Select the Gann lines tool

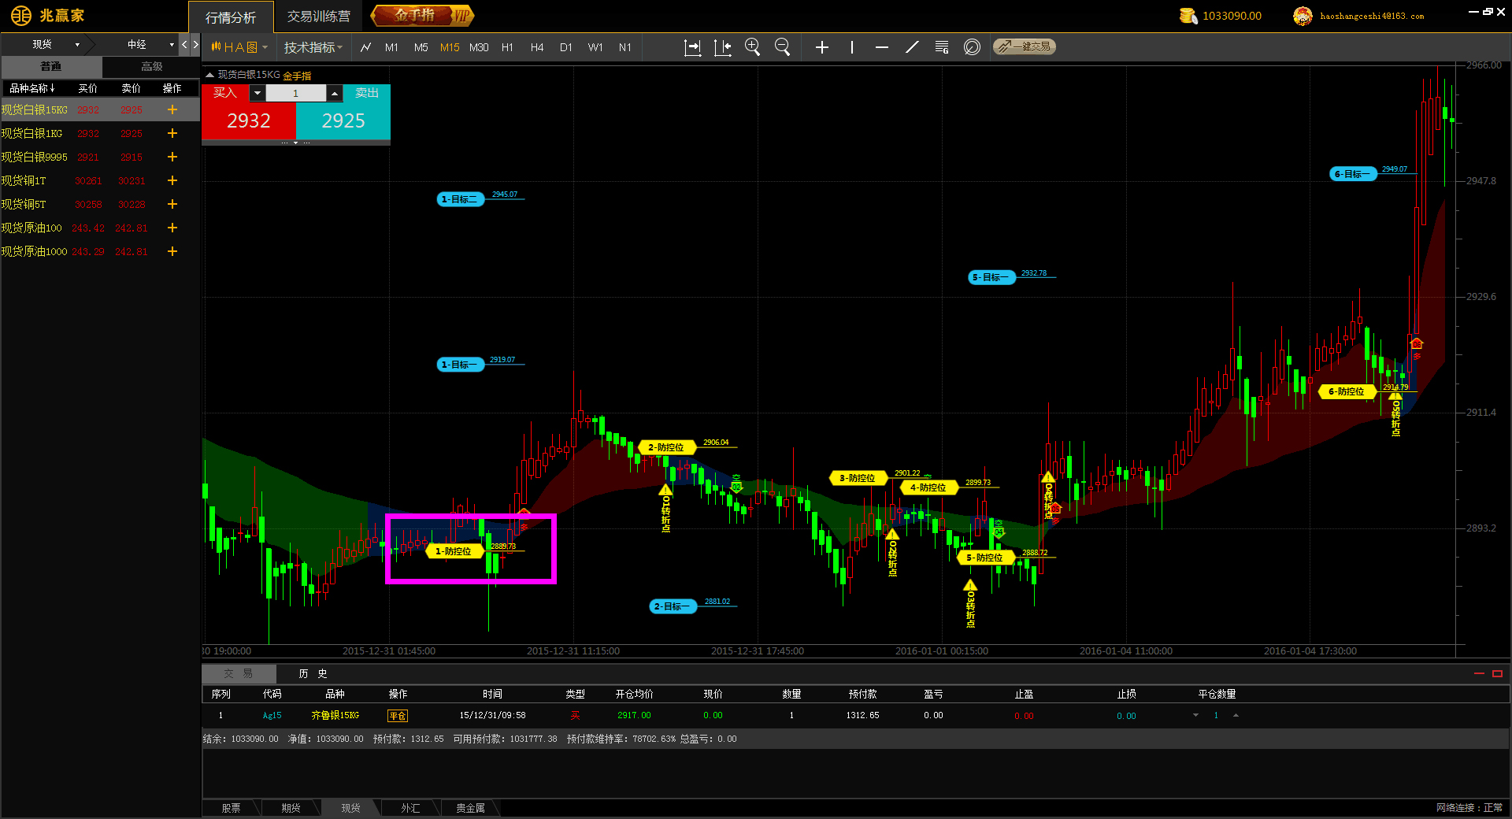[942, 47]
